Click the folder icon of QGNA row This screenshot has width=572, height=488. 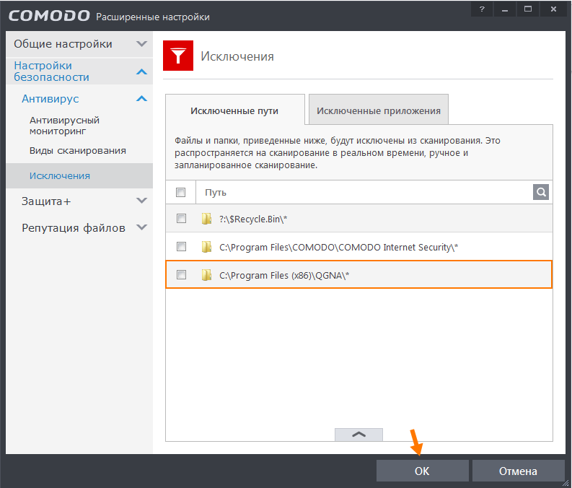pyautogui.click(x=206, y=275)
